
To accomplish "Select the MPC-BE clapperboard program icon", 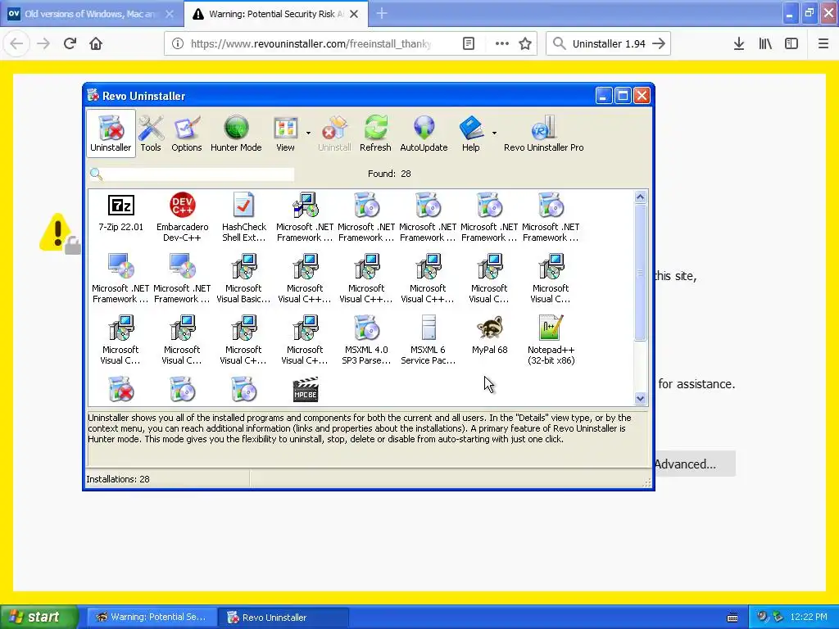I will coord(306,389).
